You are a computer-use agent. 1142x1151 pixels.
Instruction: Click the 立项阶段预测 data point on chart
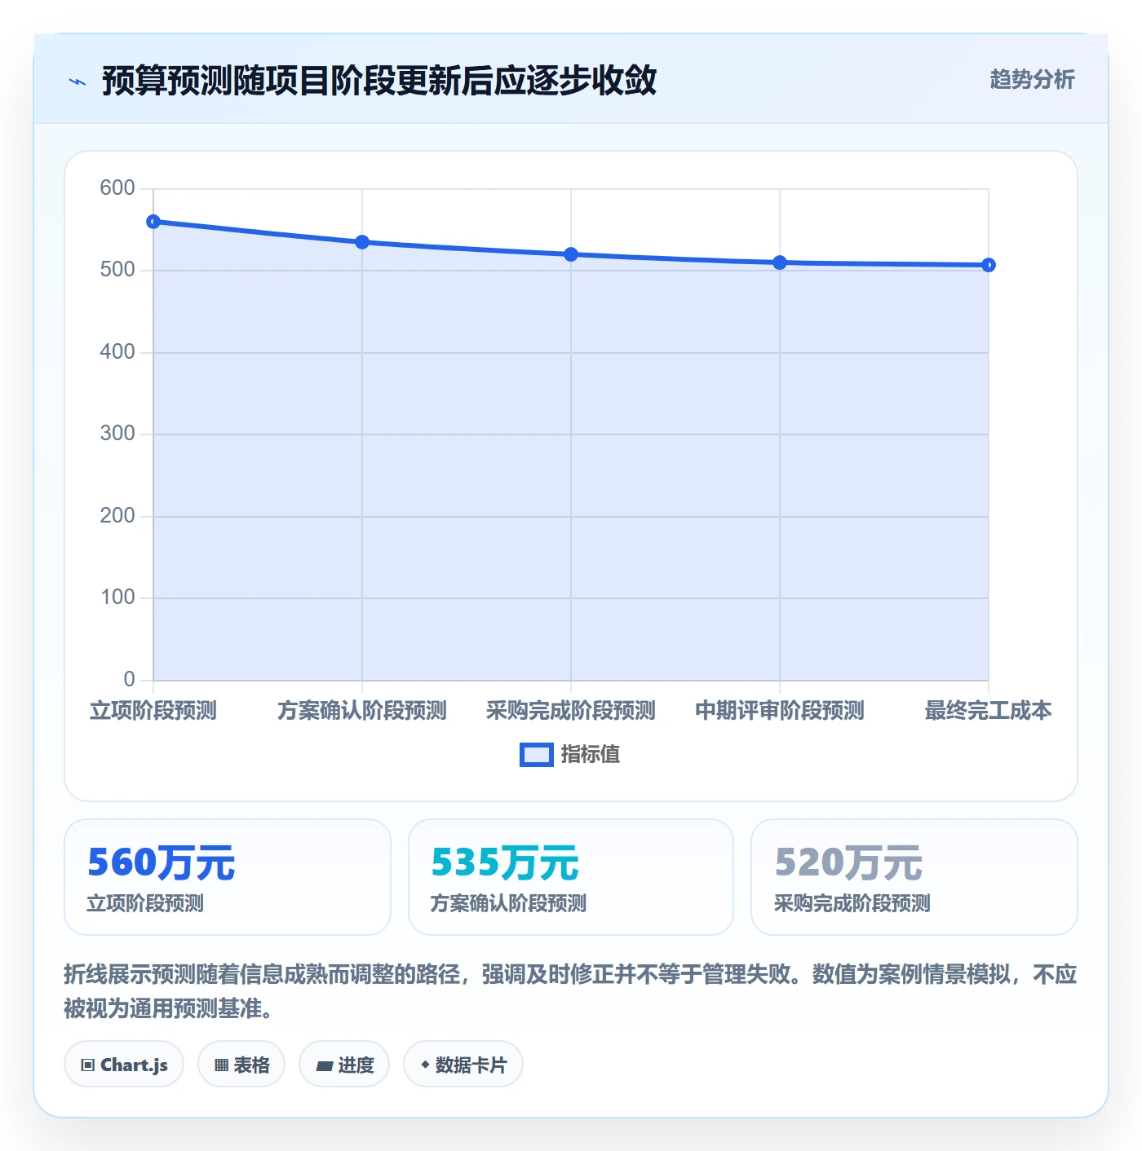click(x=153, y=222)
